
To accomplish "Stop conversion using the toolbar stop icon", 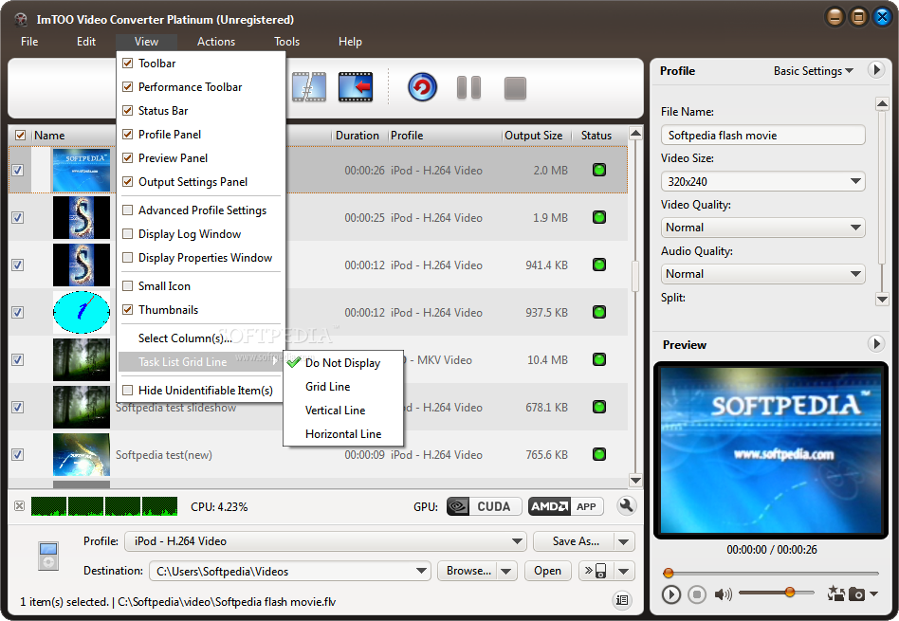I will pos(515,88).
